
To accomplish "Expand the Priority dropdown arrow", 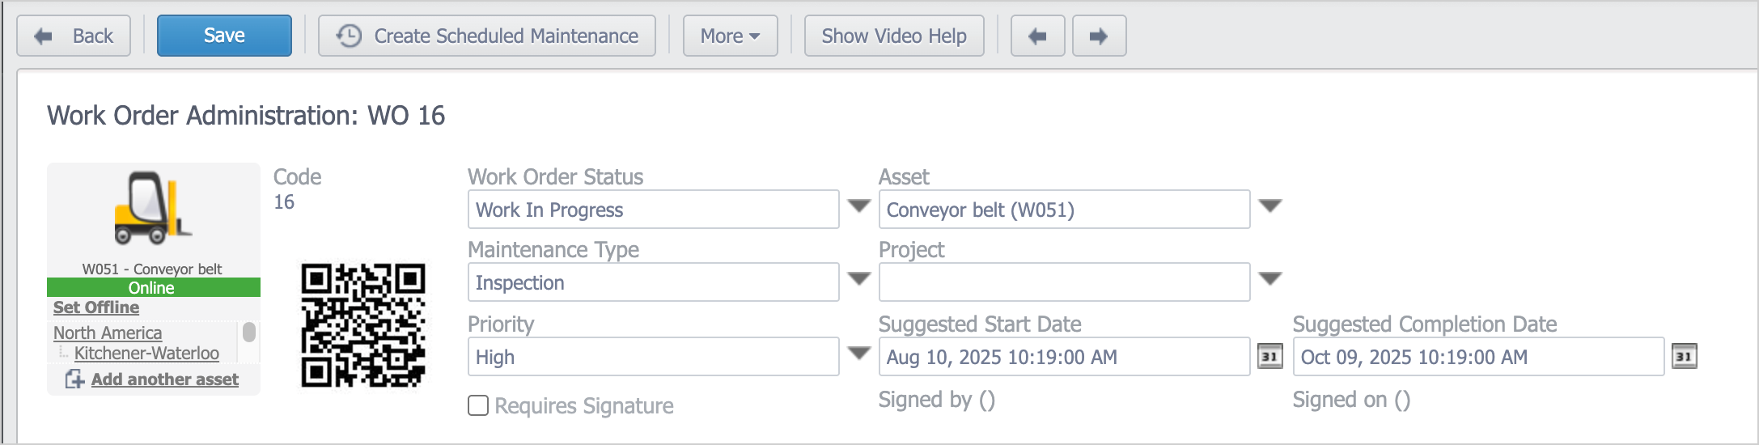I will tap(858, 354).
